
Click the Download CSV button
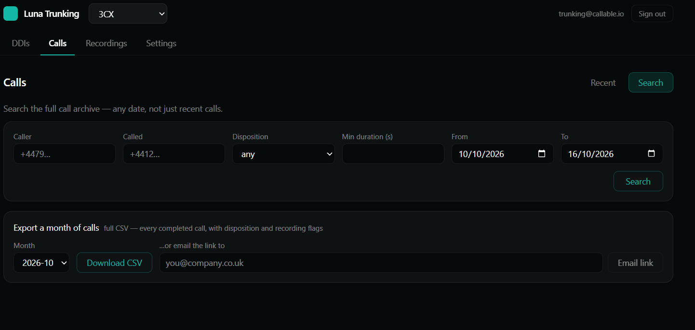tap(114, 263)
